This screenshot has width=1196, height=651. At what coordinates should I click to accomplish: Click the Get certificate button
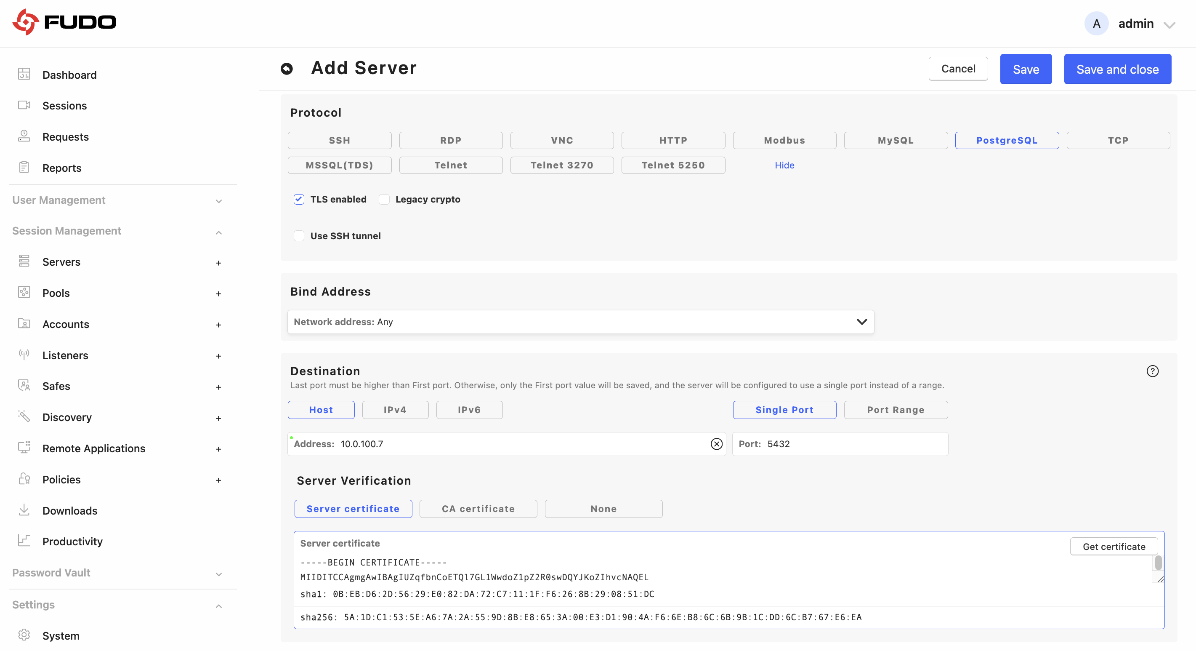(1114, 547)
